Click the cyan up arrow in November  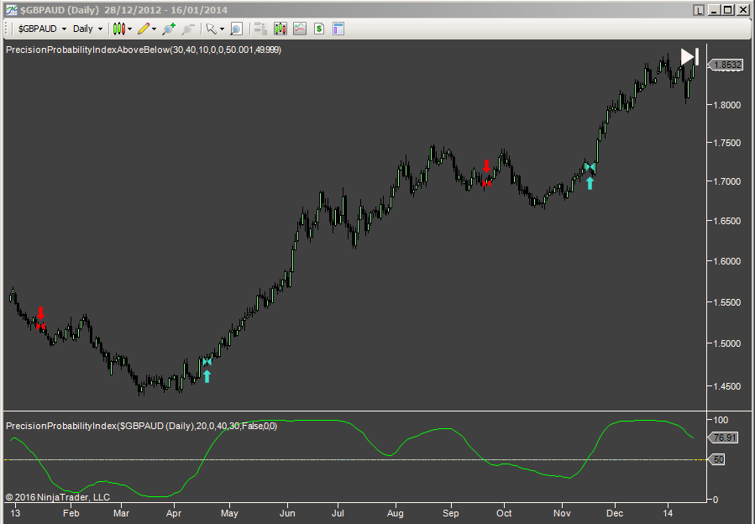(x=590, y=183)
